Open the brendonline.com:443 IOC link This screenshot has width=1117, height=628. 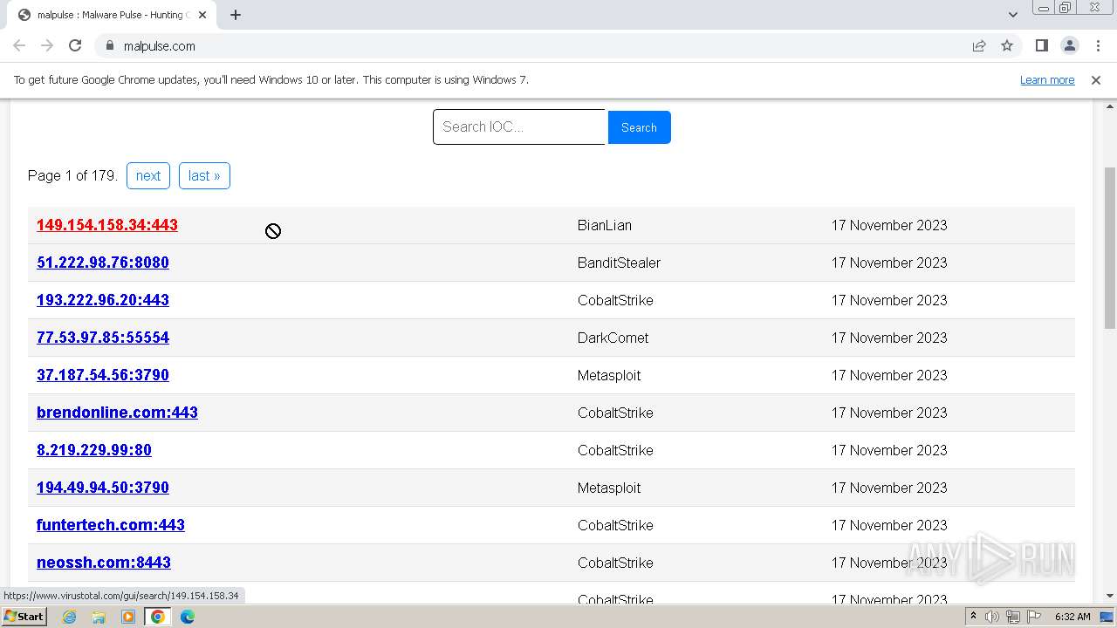pos(117,413)
